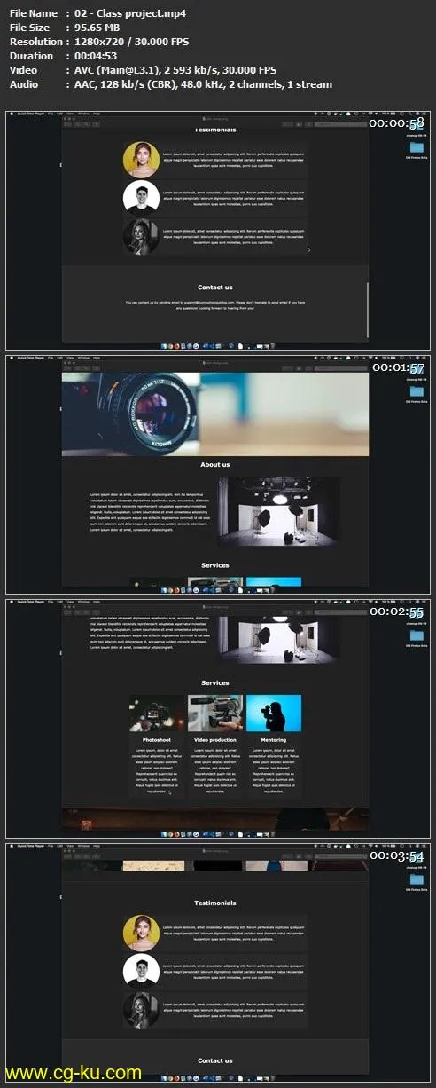Click Services heading in 00:02:55 frame

pos(215,683)
